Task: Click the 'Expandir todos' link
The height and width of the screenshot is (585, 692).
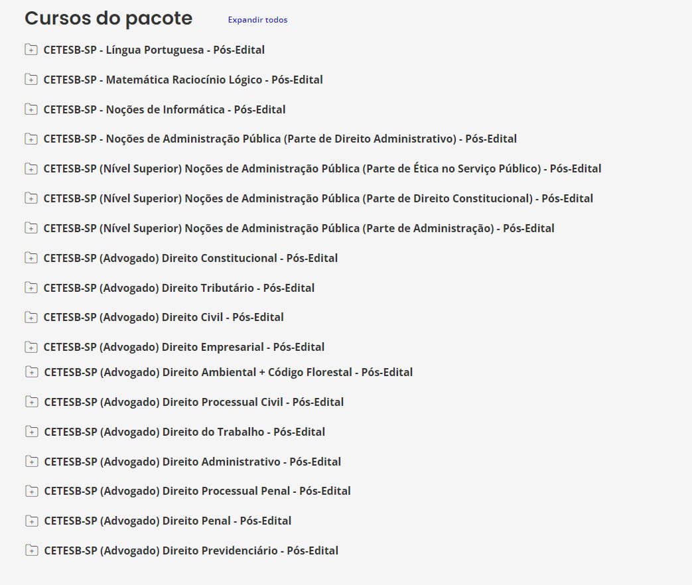Action: click(257, 20)
